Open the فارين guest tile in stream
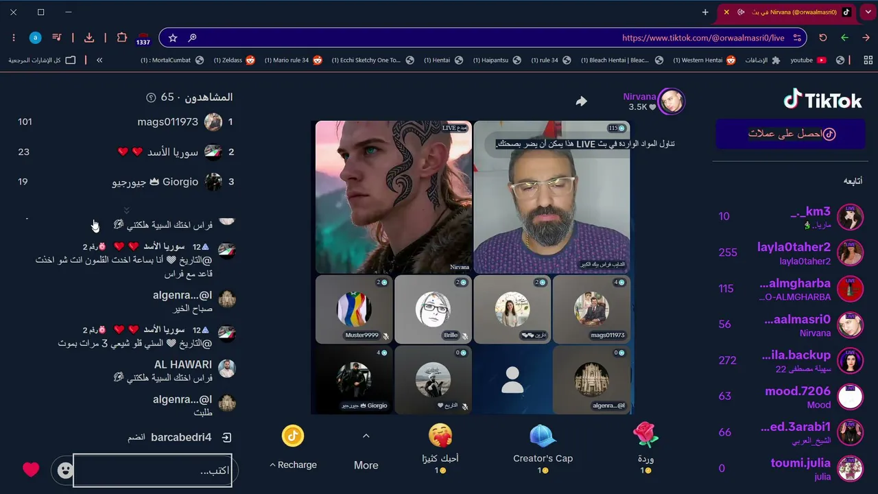The width and height of the screenshot is (878, 494). click(x=512, y=309)
